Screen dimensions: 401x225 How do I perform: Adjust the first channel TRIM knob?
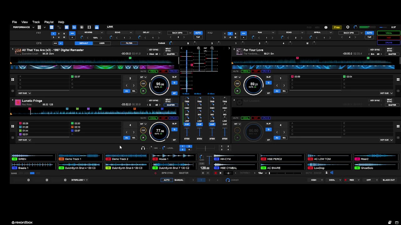187,98
